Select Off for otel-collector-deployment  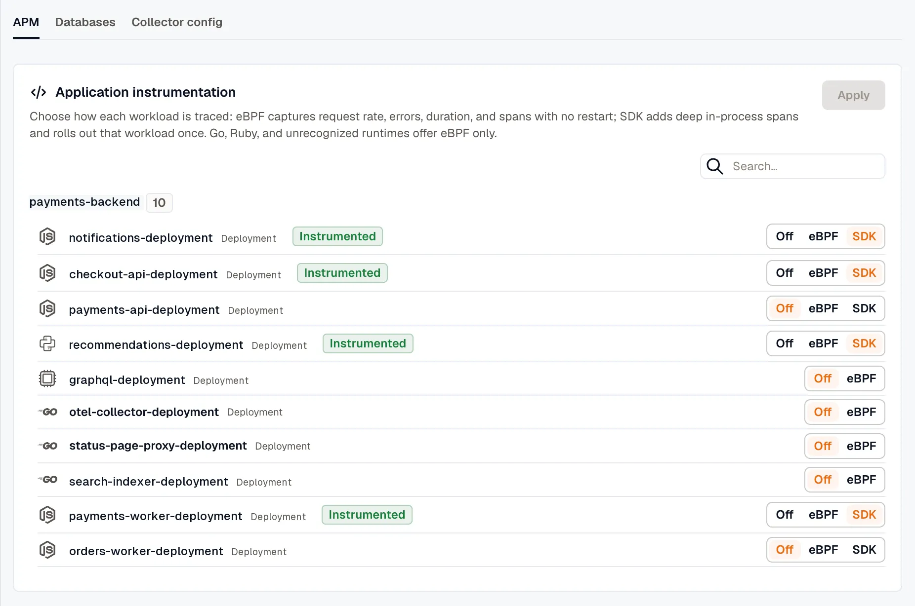(x=823, y=412)
